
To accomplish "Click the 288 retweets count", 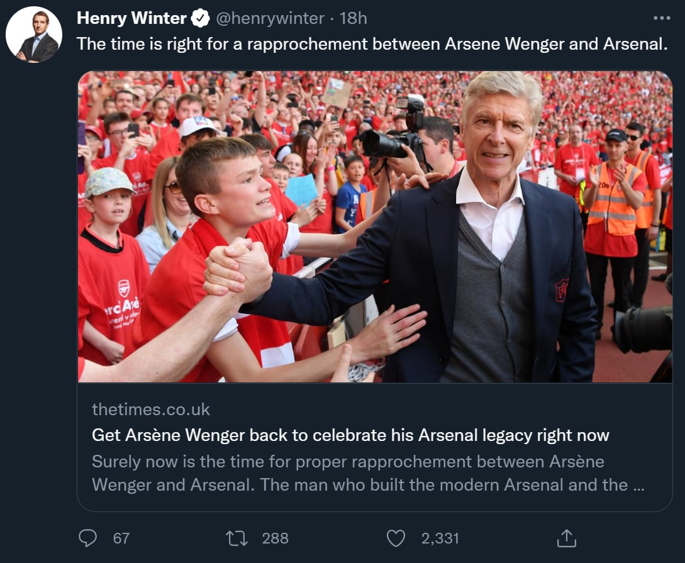I will coord(275,538).
